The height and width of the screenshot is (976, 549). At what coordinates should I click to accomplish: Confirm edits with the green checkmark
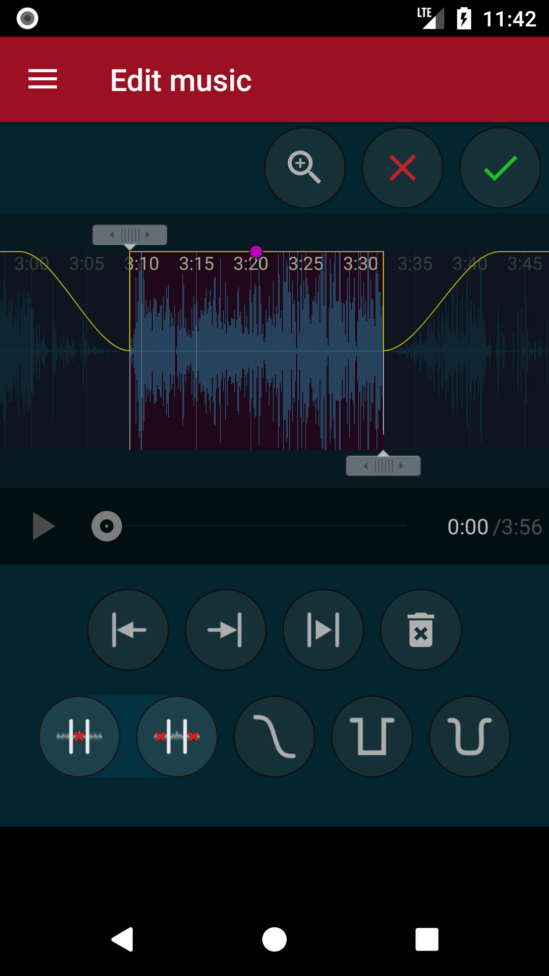pos(500,168)
